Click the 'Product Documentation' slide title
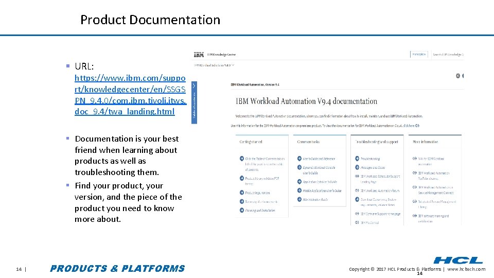Screen dimensions: 494x278 pos(150,20)
